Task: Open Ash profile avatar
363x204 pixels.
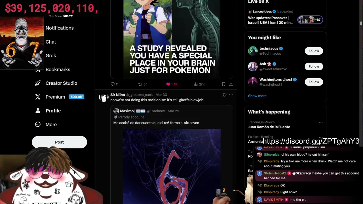Action: click(253, 66)
